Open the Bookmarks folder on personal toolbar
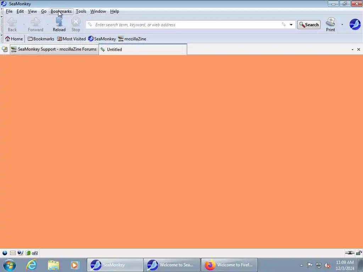The width and height of the screenshot is (363, 272). (41, 39)
